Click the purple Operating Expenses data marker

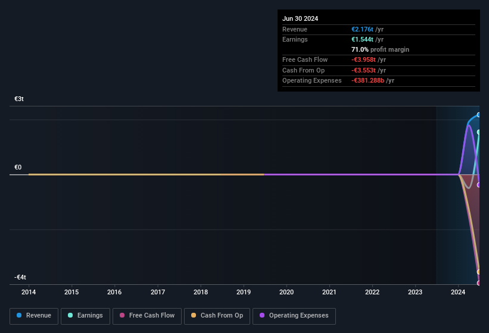(479, 185)
